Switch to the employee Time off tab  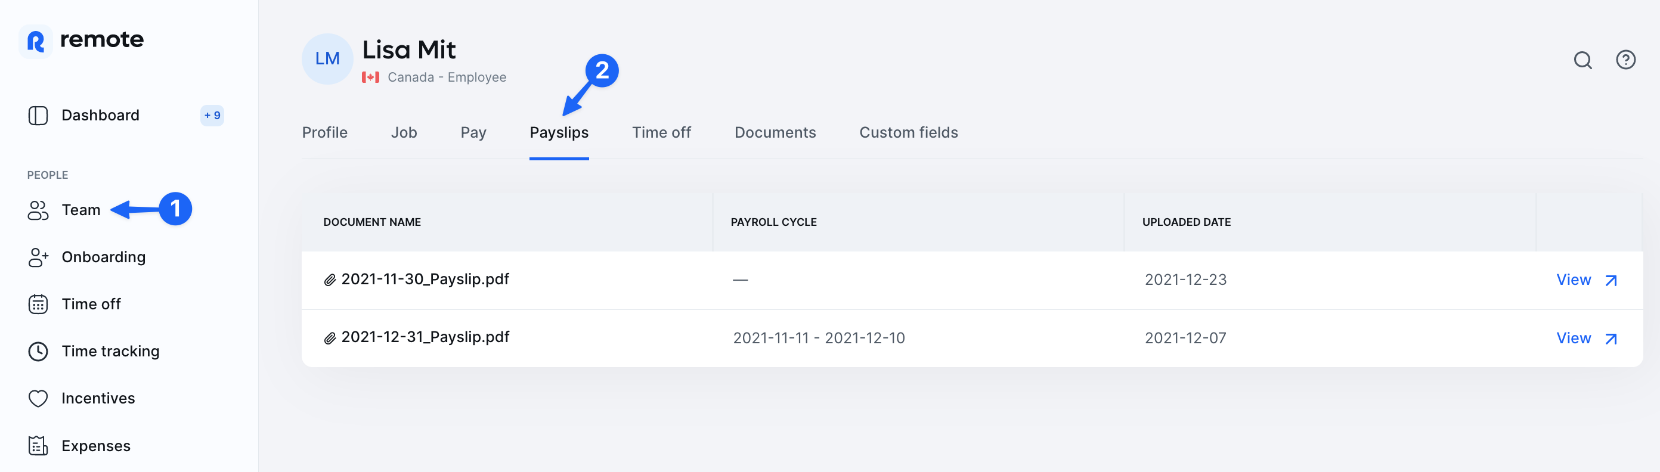(661, 133)
